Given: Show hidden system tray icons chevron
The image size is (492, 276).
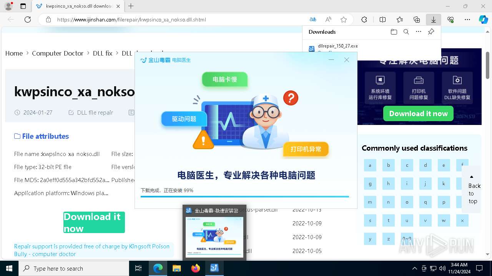Looking at the screenshot, I should 414,268.
